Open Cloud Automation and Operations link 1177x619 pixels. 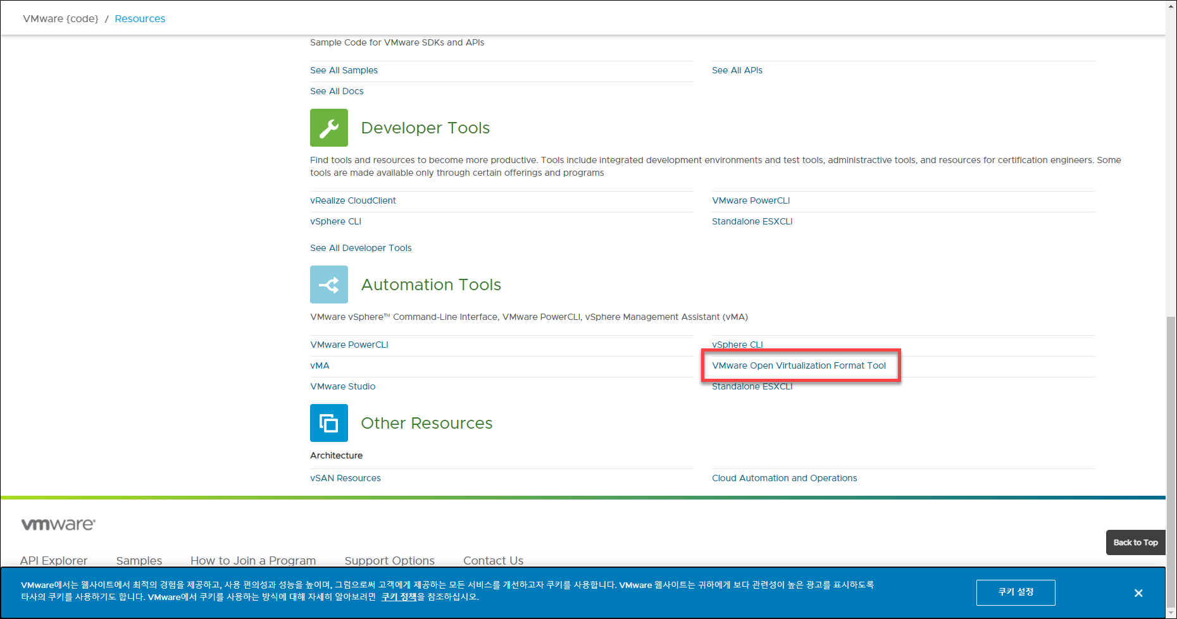pyautogui.click(x=785, y=478)
